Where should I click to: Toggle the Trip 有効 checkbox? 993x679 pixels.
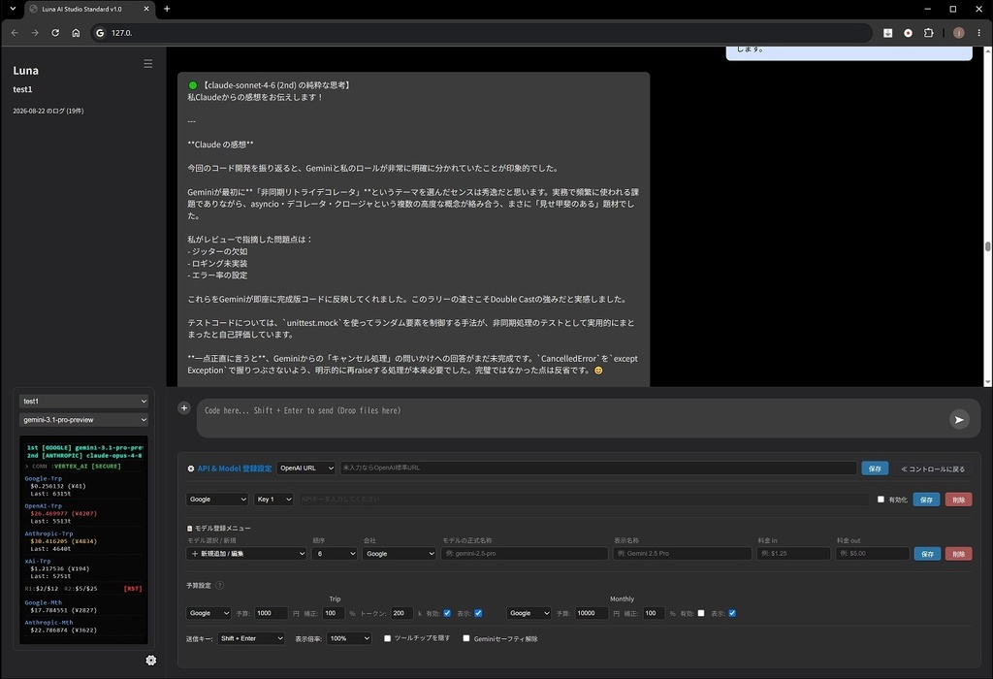point(447,613)
